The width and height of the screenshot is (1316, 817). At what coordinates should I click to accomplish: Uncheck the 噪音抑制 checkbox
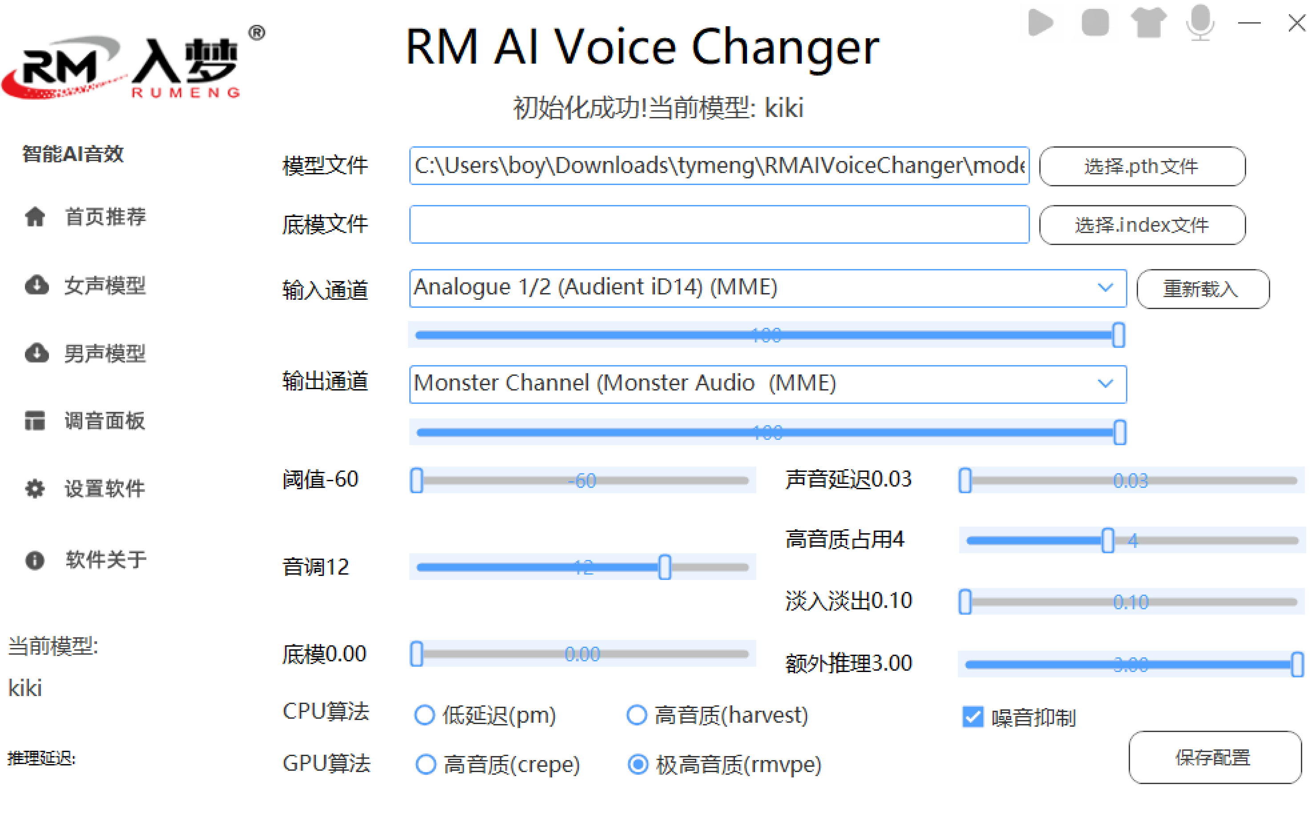[x=973, y=717]
